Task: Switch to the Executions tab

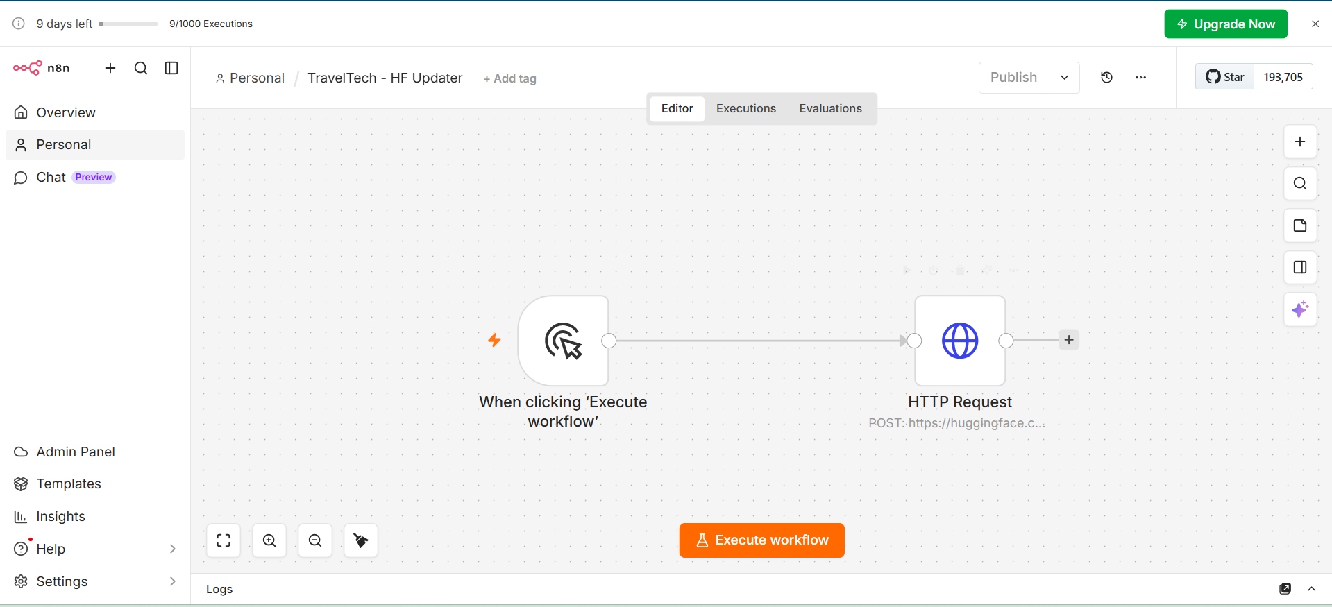Action: coord(746,109)
